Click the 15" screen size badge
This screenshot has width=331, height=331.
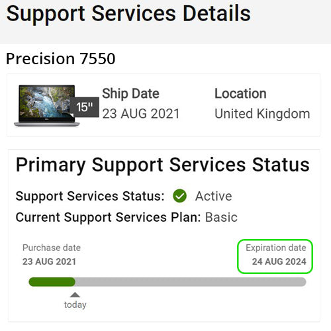click(85, 107)
